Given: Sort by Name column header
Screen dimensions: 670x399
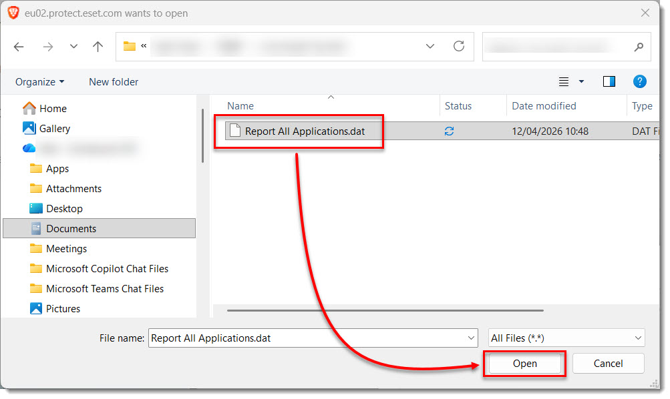Looking at the screenshot, I should [x=240, y=106].
